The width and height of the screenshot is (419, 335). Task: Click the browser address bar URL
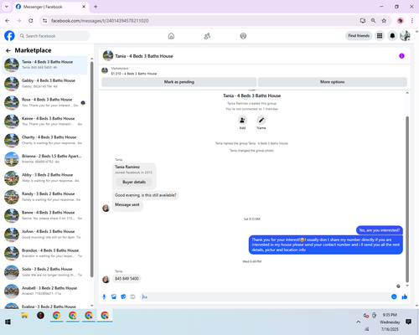(x=100, y=21)
